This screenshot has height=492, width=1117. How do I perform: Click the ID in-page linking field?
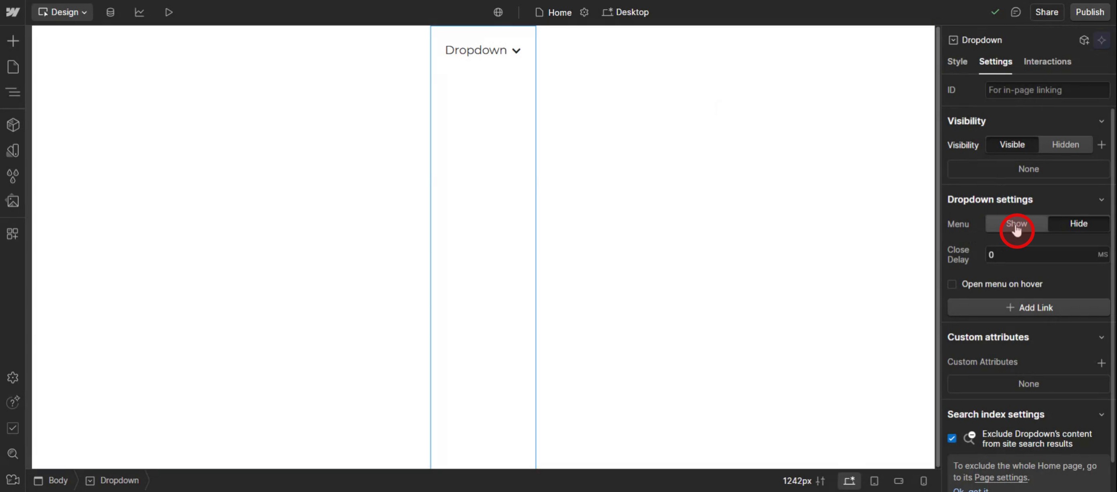pos(1046,90)
